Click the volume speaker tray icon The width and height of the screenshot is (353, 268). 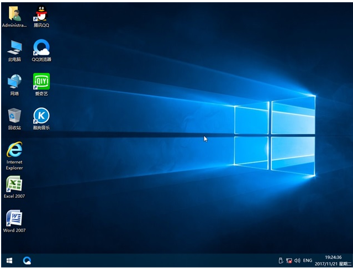[x=297, y=260]
